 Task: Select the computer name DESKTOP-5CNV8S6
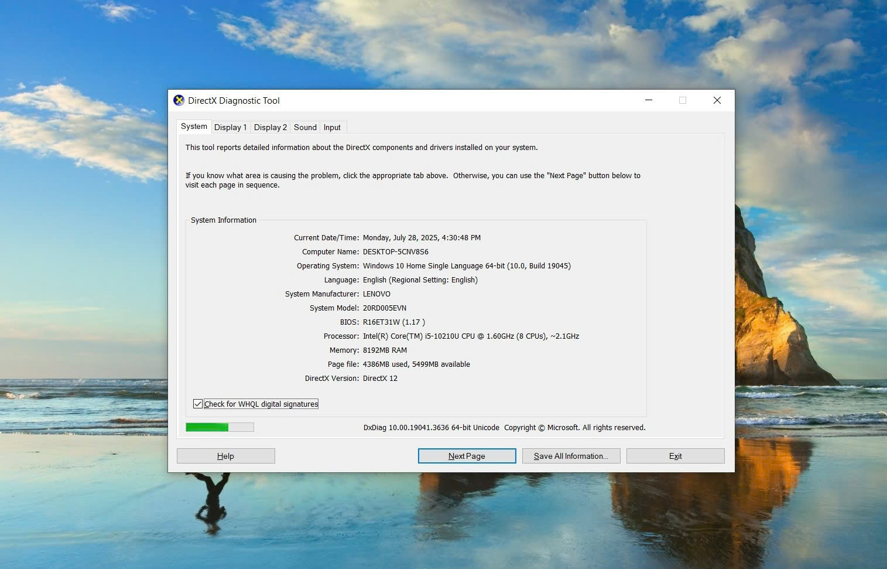(x=396, y=252)
